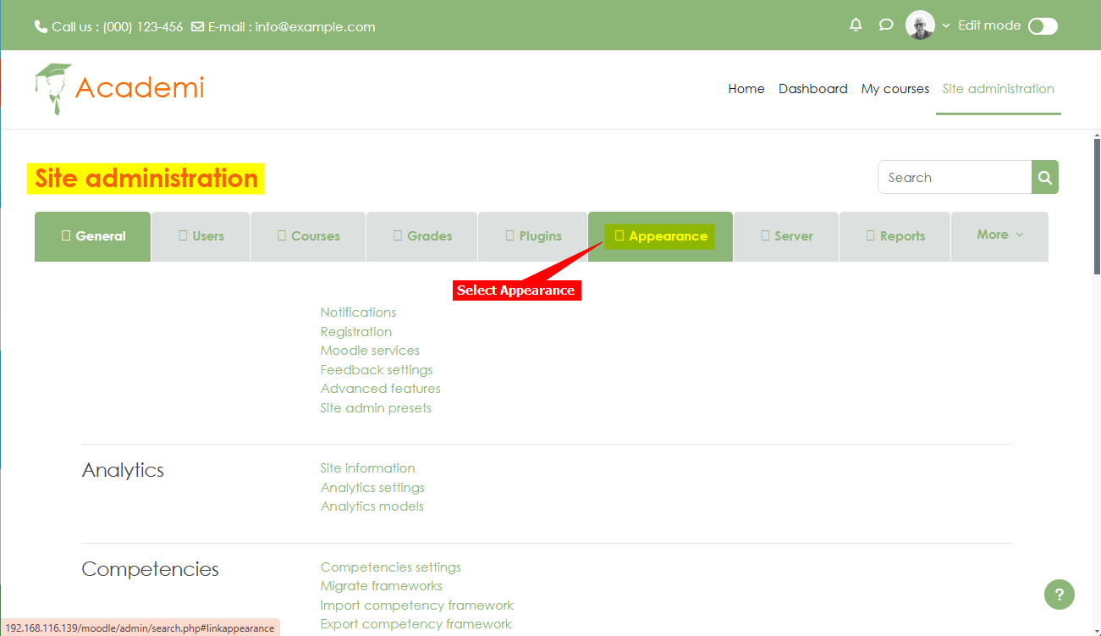This screenshot has width=1101, height=636.
Task: Click the user profile avatar
Action: (x=919, y=25)
